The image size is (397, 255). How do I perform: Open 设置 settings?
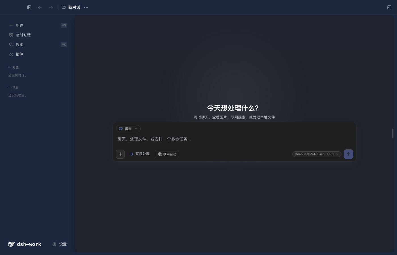60,244
